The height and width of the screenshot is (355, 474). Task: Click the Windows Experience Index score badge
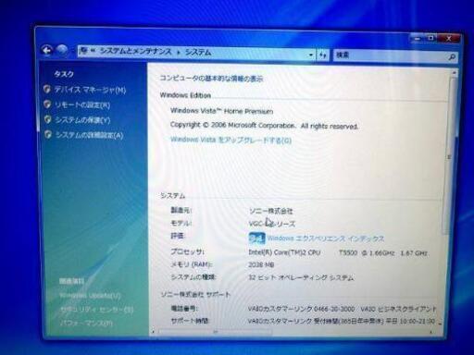pos(256,239)
